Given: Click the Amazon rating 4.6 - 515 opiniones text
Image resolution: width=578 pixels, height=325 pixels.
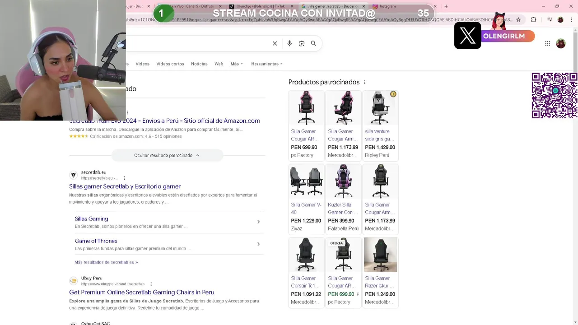Looking at the screenshot, I should point(136,136).
